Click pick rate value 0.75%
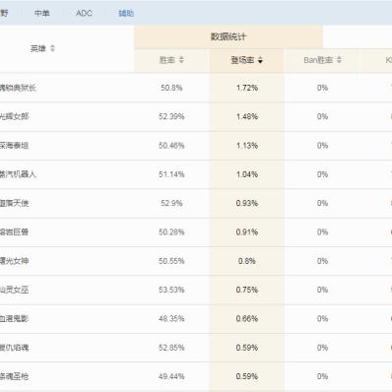The width and height of the screenshot is (392, 392). click(x=247, y=290)
